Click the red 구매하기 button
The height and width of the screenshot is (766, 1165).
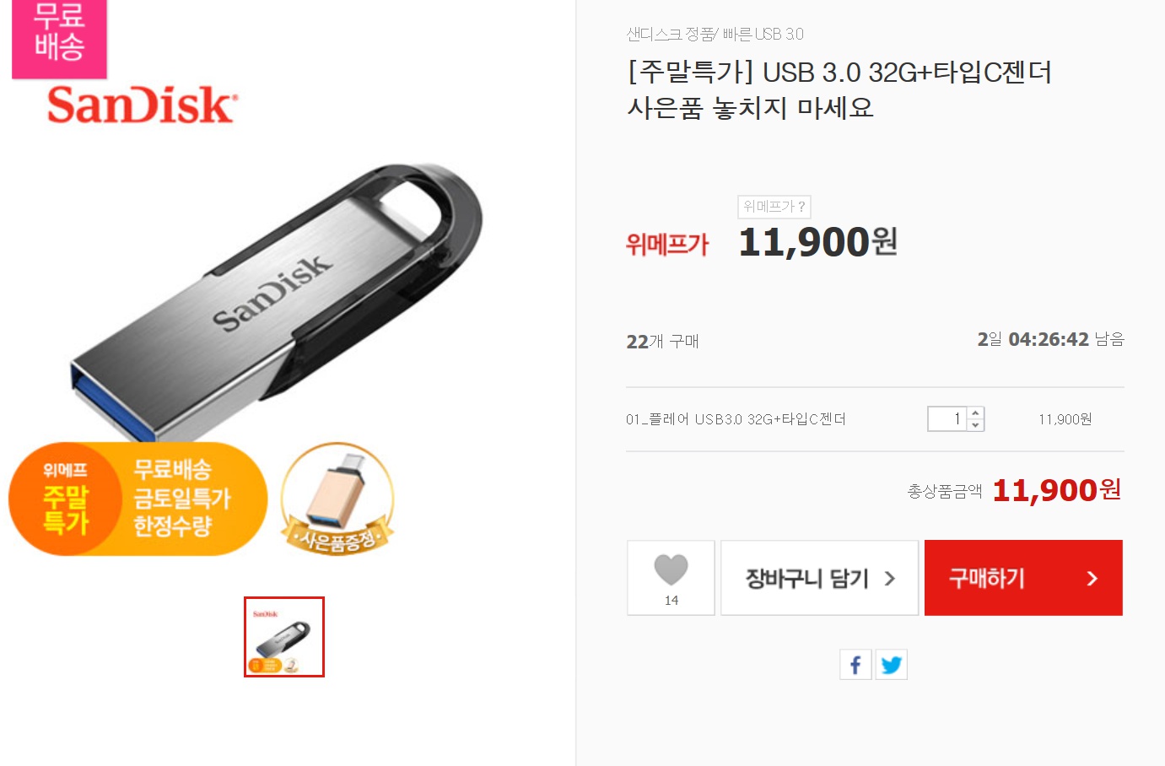point(1023,578)
